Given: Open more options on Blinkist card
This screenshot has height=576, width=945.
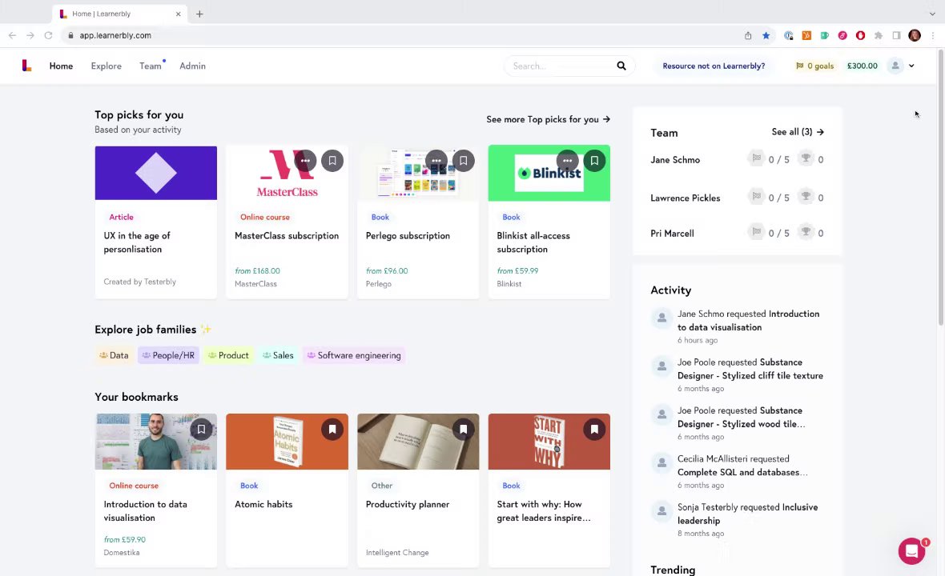Looking at the screenshot, I should coord(567,161).
